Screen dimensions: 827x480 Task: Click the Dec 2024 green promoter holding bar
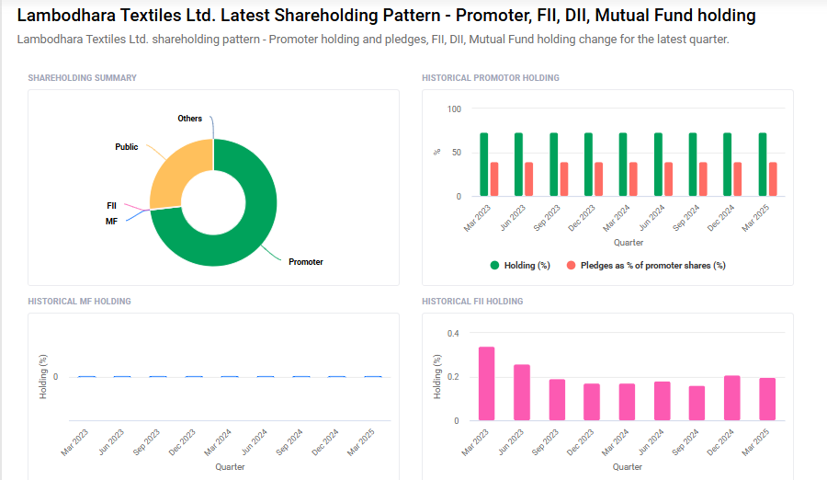coord(728,165)
